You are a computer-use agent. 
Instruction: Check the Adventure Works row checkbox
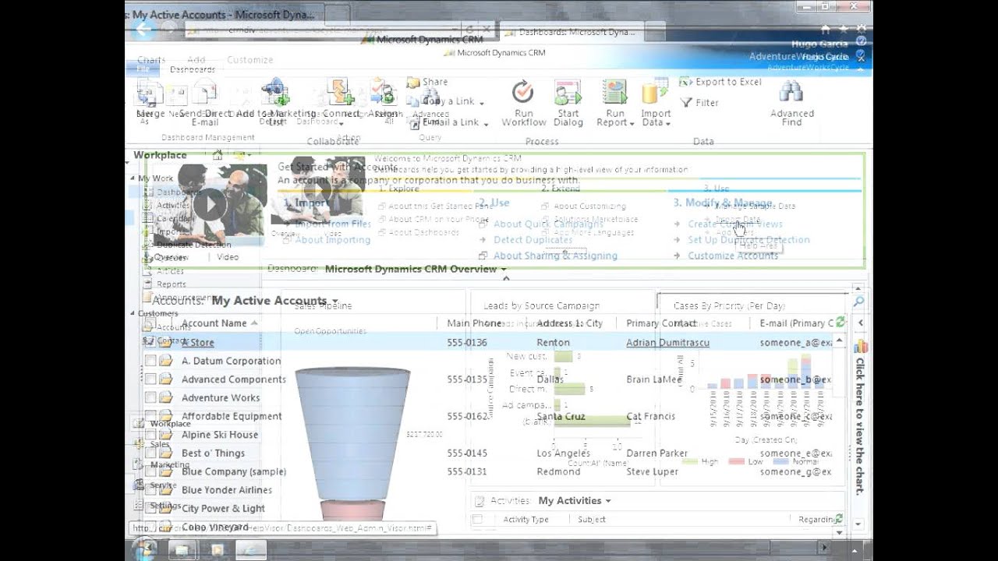[150, 397]
